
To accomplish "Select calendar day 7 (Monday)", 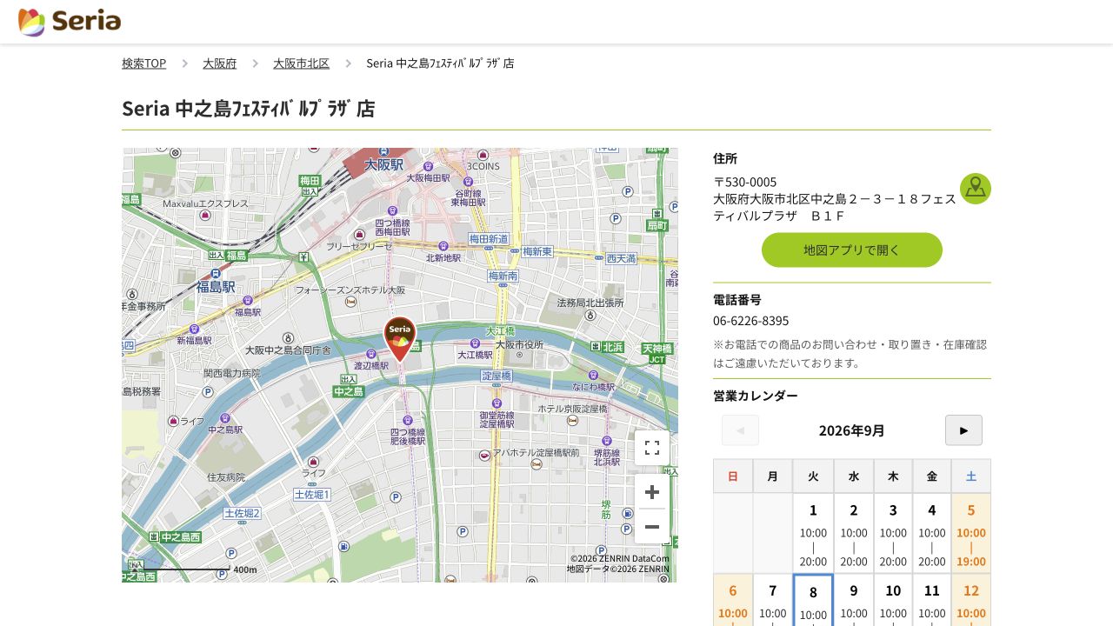I will (773, 600).
